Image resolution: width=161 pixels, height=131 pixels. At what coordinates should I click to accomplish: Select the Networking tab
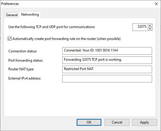click(x=30, y=14)
